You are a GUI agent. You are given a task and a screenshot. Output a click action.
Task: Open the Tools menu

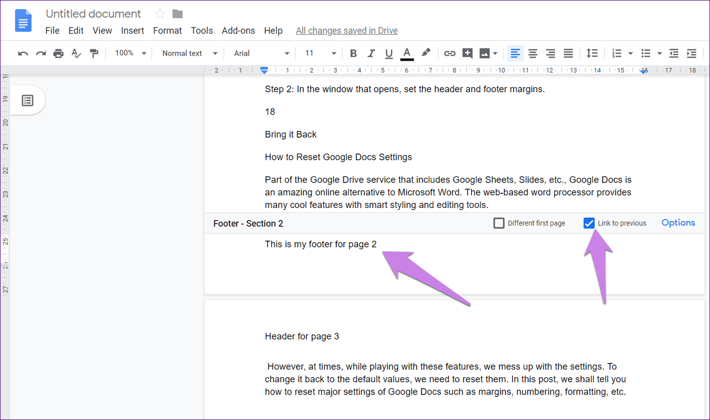coord(202,31)
